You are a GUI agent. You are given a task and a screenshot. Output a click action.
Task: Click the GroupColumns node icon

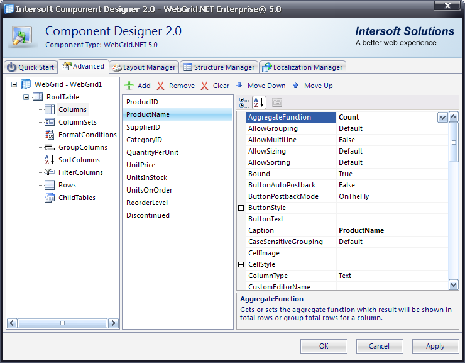50,147
